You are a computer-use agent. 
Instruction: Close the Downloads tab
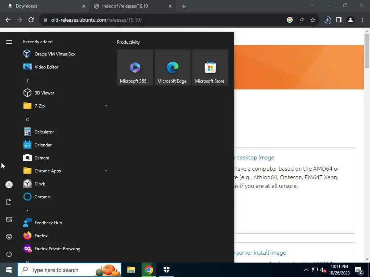tap(84, 6)
